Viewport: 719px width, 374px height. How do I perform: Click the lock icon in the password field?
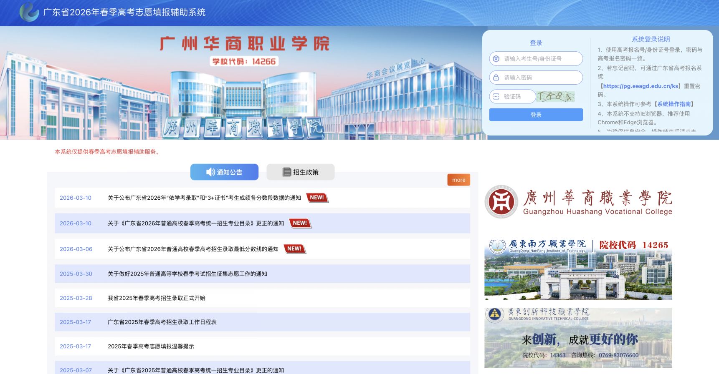496,78
